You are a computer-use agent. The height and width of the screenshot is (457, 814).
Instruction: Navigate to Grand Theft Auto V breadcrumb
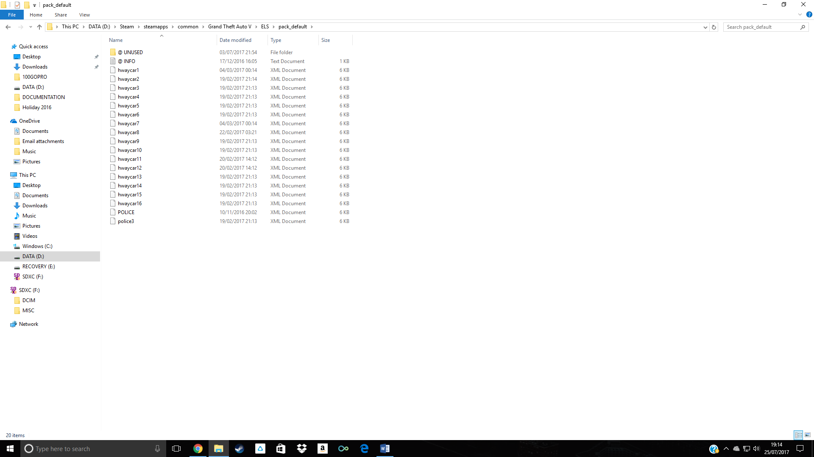(229, 27)
